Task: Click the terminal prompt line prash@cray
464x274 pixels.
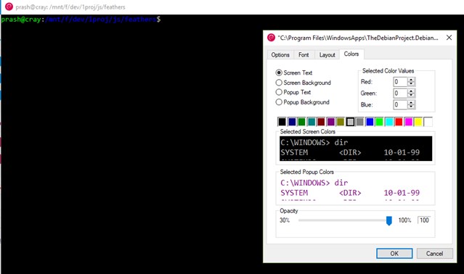Action: 81,20
